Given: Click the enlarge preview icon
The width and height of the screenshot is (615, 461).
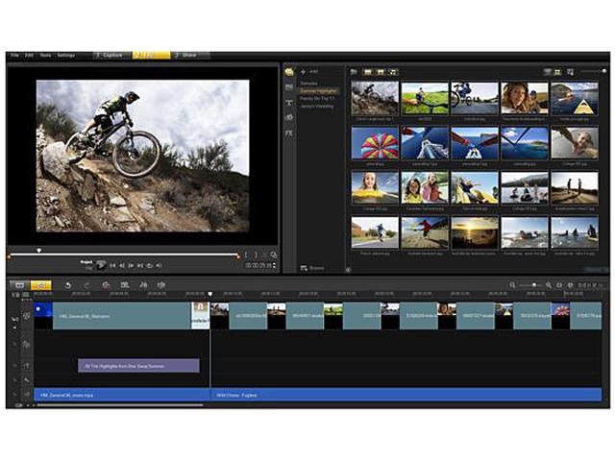Looking at the screenshot, I should (x=273, y=255).
